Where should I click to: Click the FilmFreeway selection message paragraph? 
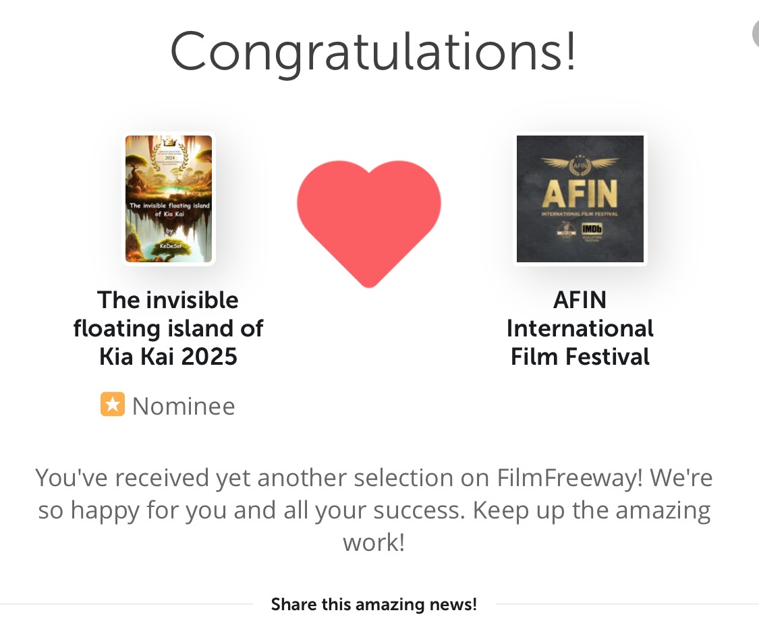tap(374, 510)
